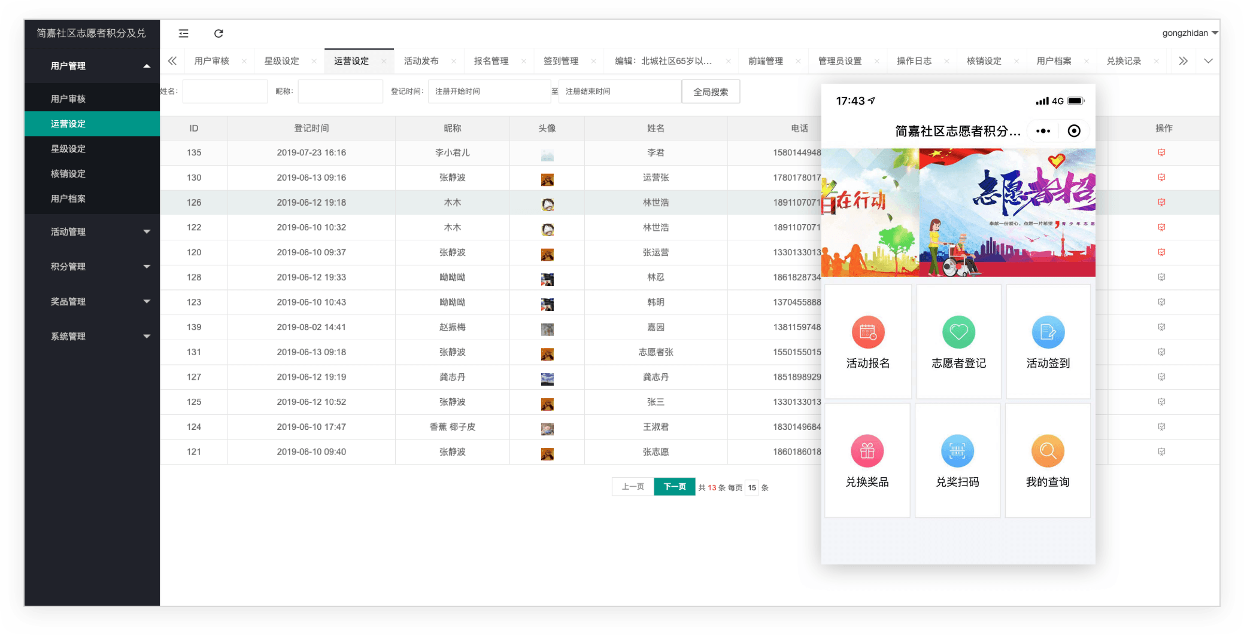
Task: Click the 注册开始时间 date field
Action: pos(489,91)
